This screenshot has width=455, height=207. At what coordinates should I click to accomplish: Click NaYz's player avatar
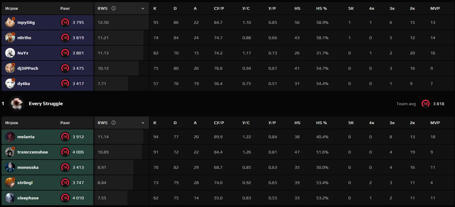click(10, 53)
